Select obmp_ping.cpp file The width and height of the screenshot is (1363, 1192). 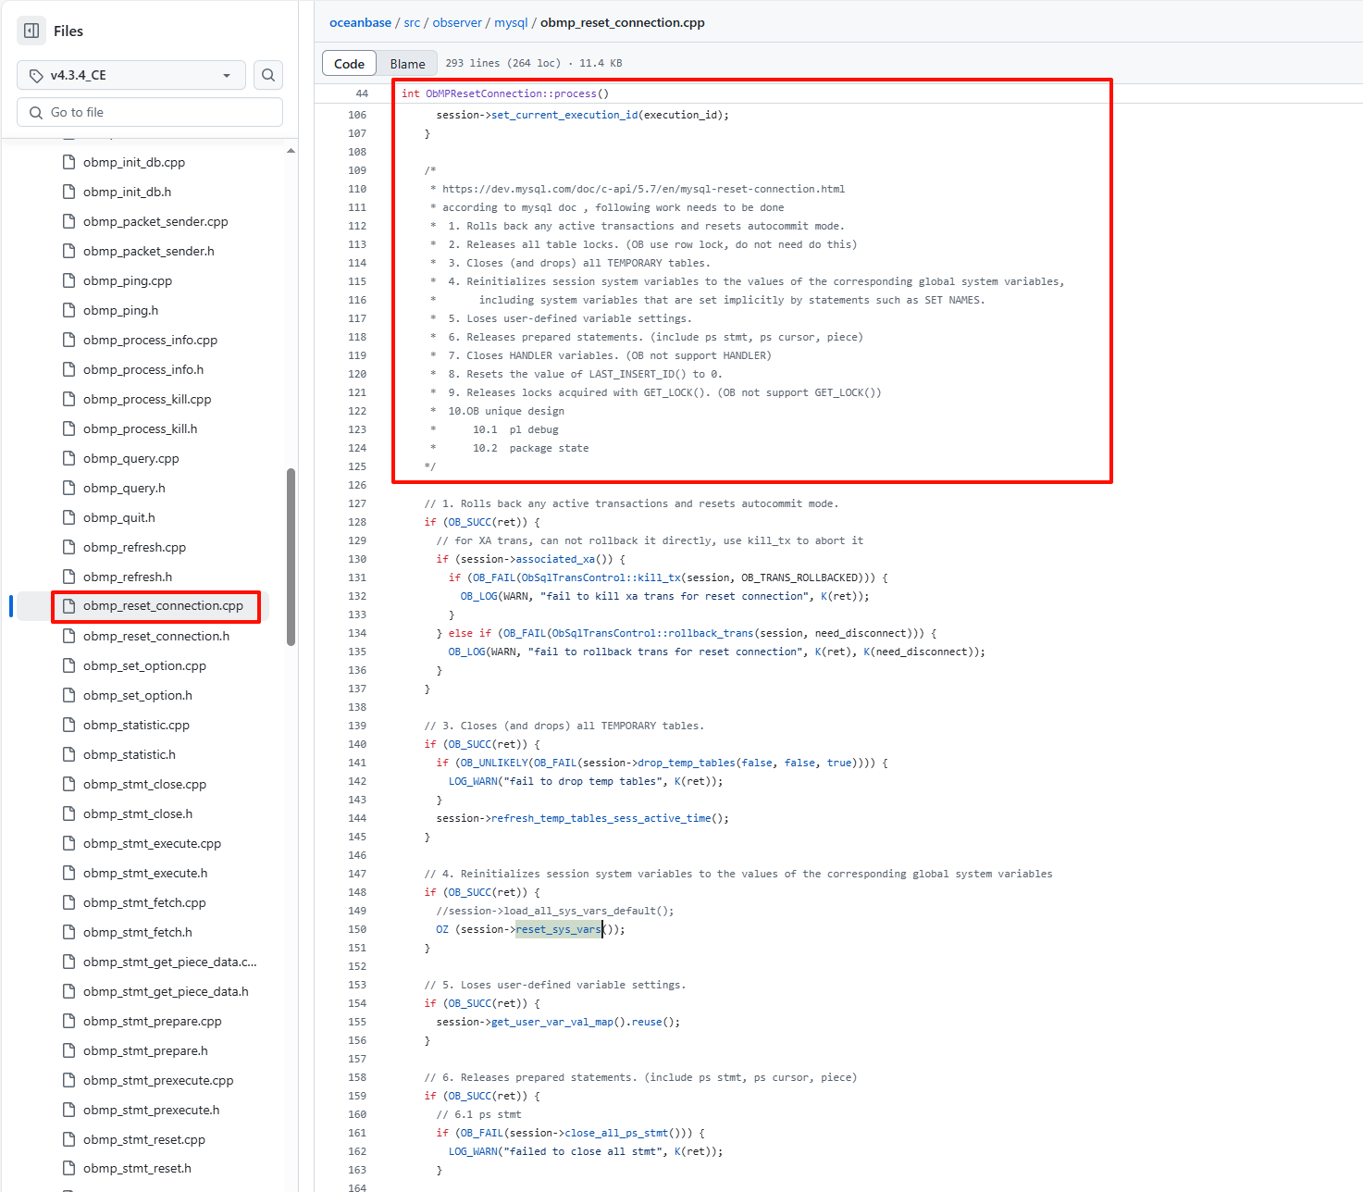(x=128, y=280)
